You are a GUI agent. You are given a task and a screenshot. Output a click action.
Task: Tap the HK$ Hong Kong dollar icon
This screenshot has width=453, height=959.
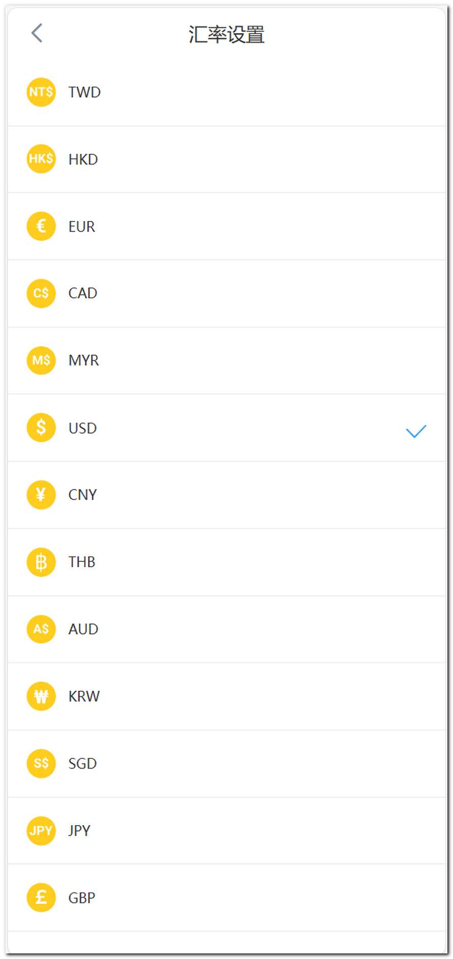pos(41,159)
